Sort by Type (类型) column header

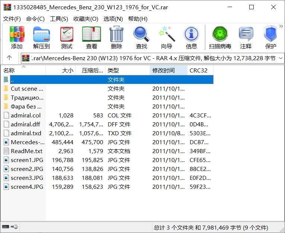128,70
